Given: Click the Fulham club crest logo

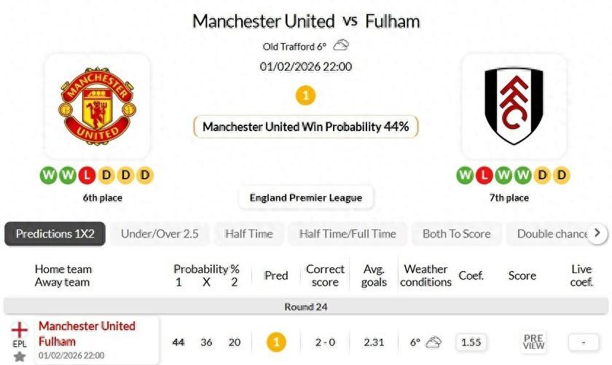Looking at the screenshot, I should click(x=514, y=106).
